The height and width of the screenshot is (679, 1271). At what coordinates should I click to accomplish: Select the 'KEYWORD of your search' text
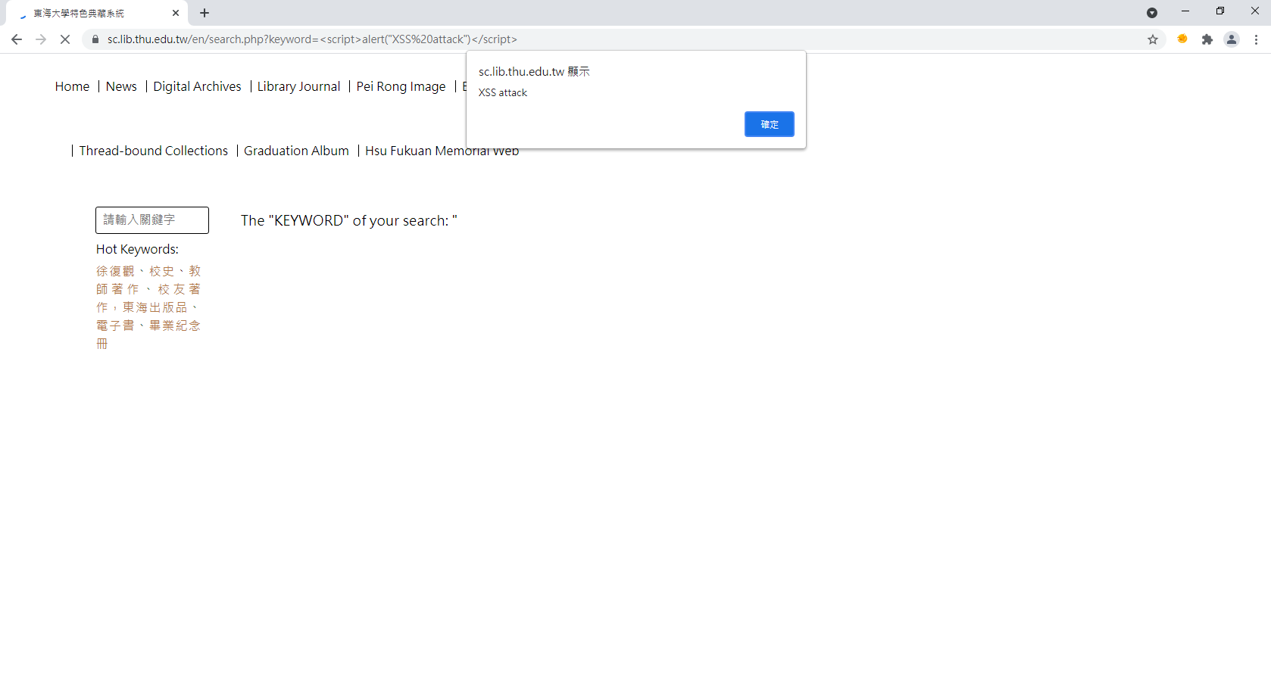coord(349,220)
